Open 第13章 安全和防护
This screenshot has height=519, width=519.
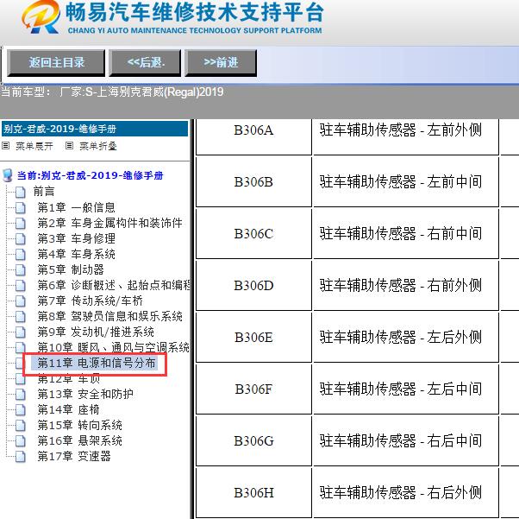pos(85,395)
